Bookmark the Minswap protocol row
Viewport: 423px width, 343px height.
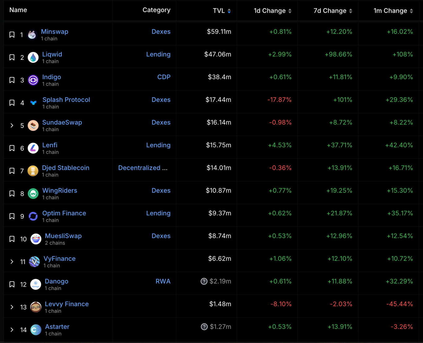tap(12, 35)
